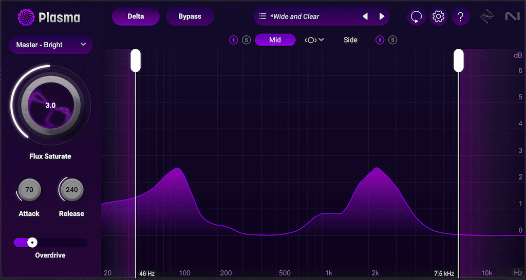Screen dimensions: 526x280
Task: Click the circular reset arrow icon
Action: click(x=416, y=16)
